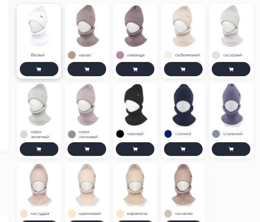The height and width of the screenshot is (222, 260).
Task: Choose the какао color circle
Action: click(72, 55)
